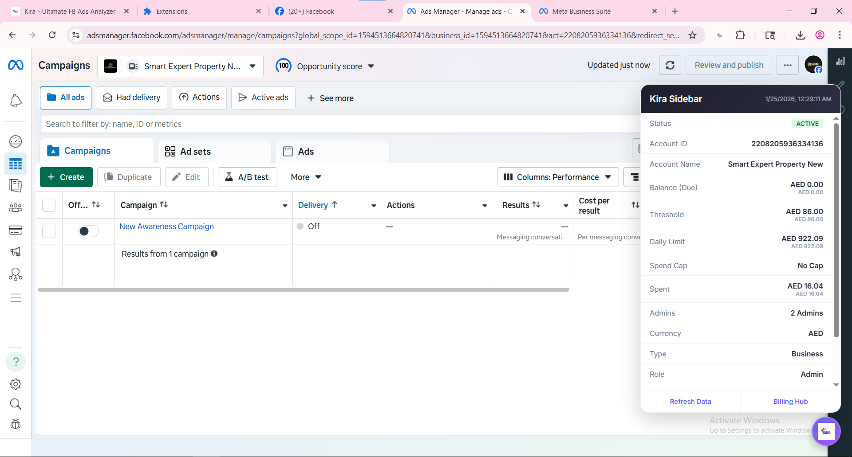Click the search filter input field
The image size is (852, 457).
point(340,124)
